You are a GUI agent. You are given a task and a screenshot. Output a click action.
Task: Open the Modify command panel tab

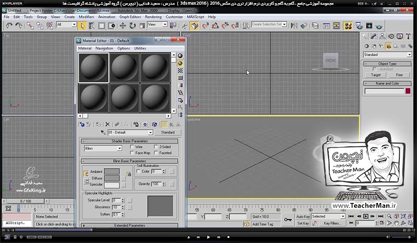(x=374, y=36)
